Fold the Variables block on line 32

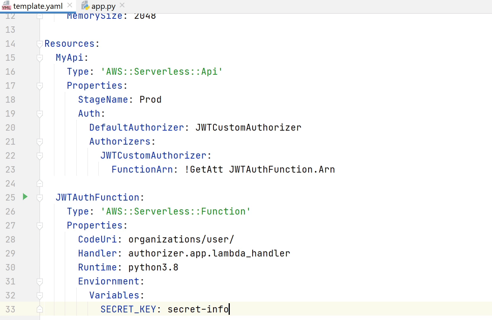click(40, 295)
